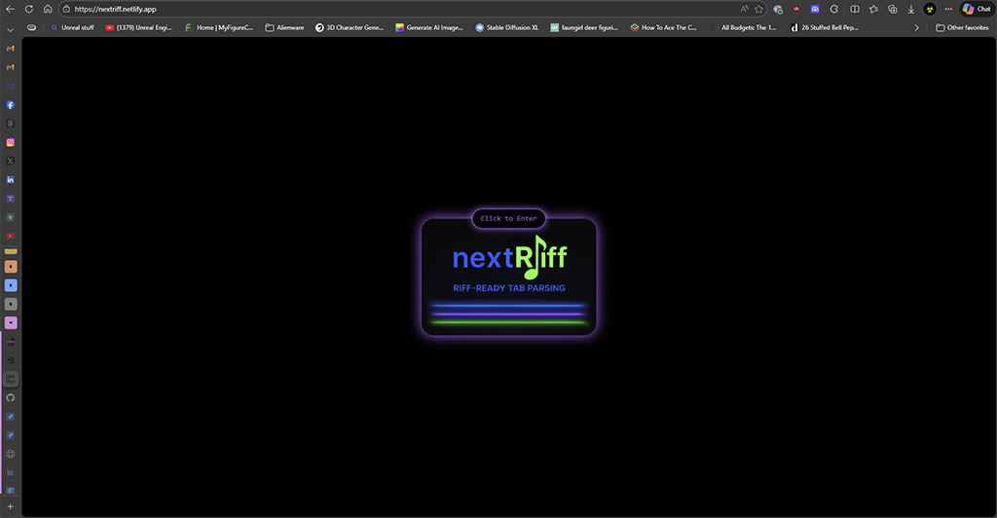Refresh the current page
Screen dimensions: 997x518
(x=28, y=9)
